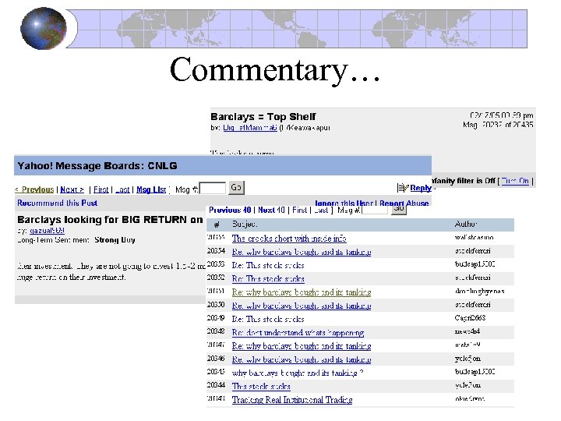Click the 'Strong Buy' sentiment text
This screenshot has width=561, height=421.
pyautogui.click(x=115, y=240)
